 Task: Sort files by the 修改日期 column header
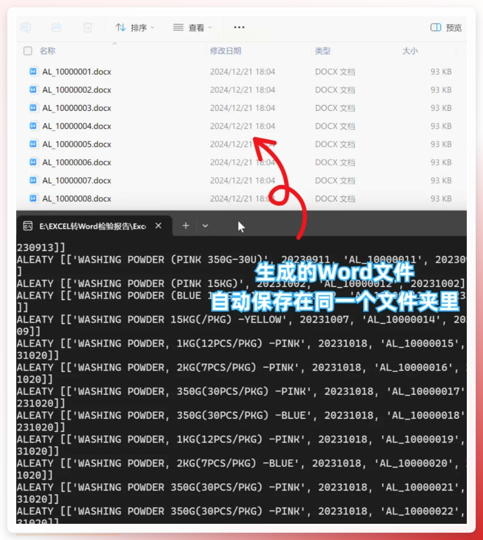tap(225, 51)
